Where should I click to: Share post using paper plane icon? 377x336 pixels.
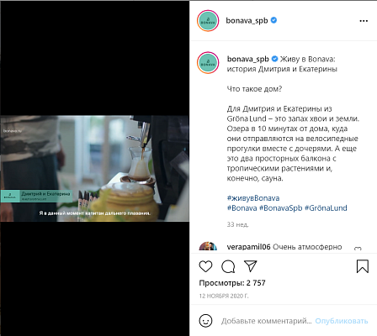point(251,266)
